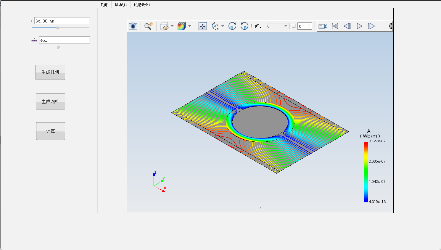Screen dimensions: 441x250
Task: Click the small square icon beside time box
Action: [293, 26]
